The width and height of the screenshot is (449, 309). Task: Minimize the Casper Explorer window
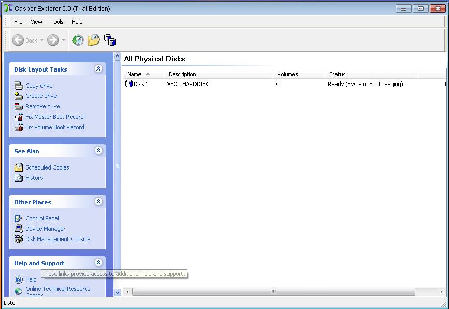point(403,9)
